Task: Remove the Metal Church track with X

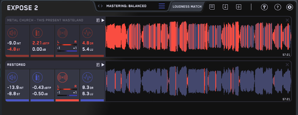Action: [x=287, y=20]
